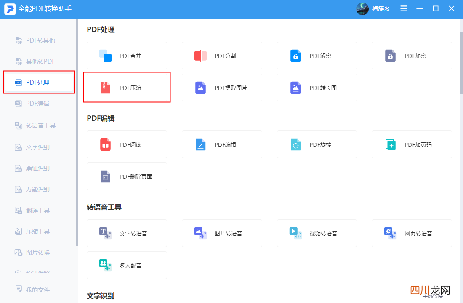Open the PDF合并 merge tool
This screenshot has width=463, height=303.
127,56
